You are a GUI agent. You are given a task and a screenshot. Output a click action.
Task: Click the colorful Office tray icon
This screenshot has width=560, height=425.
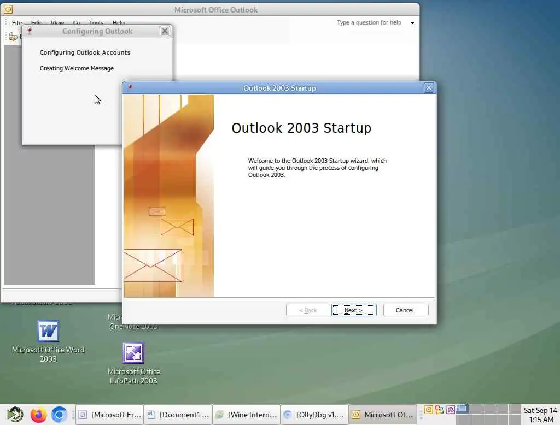[x=439, y=410]
